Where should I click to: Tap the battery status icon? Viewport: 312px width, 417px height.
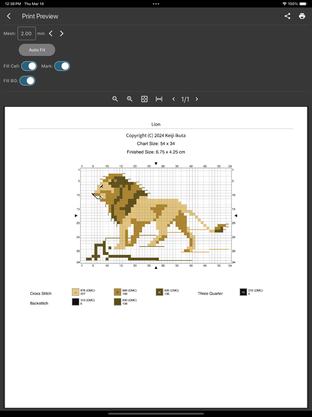[x=303, y=4]
